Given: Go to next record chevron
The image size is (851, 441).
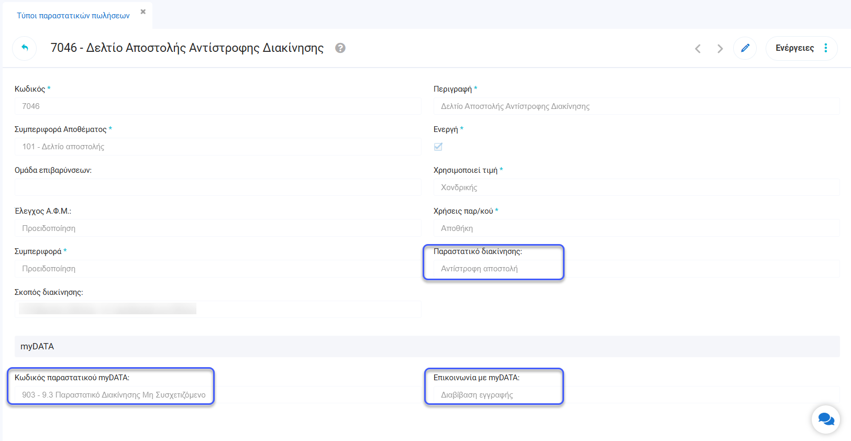Looking at the screenshot, I should pyautogui.click(x=720, y=49).
